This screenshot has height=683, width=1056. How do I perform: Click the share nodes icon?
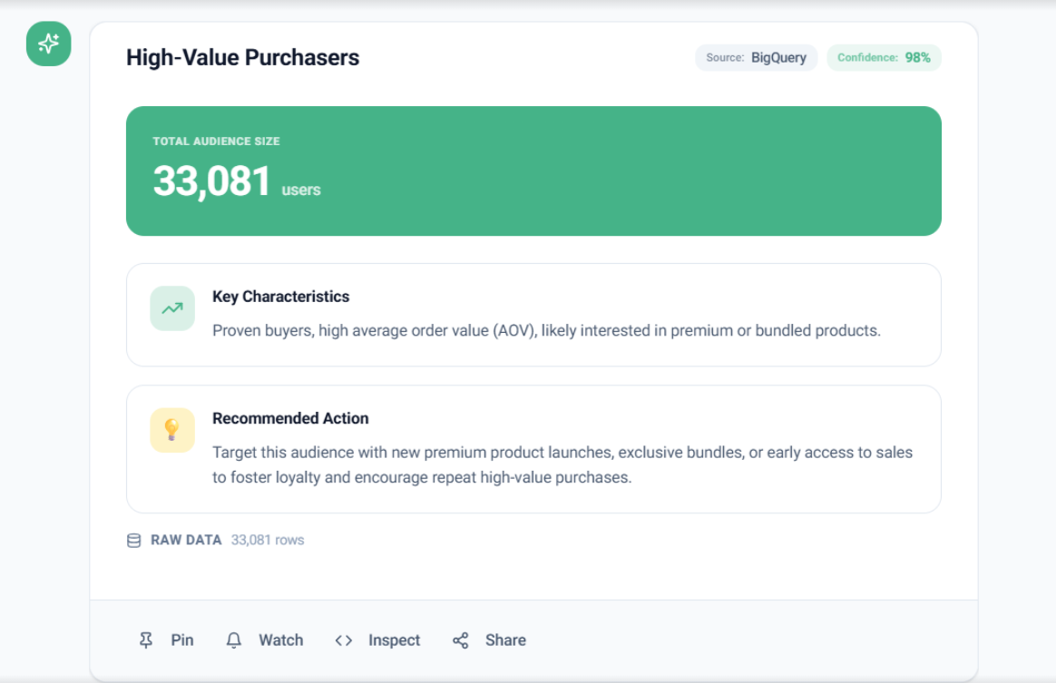pos(461,639)
